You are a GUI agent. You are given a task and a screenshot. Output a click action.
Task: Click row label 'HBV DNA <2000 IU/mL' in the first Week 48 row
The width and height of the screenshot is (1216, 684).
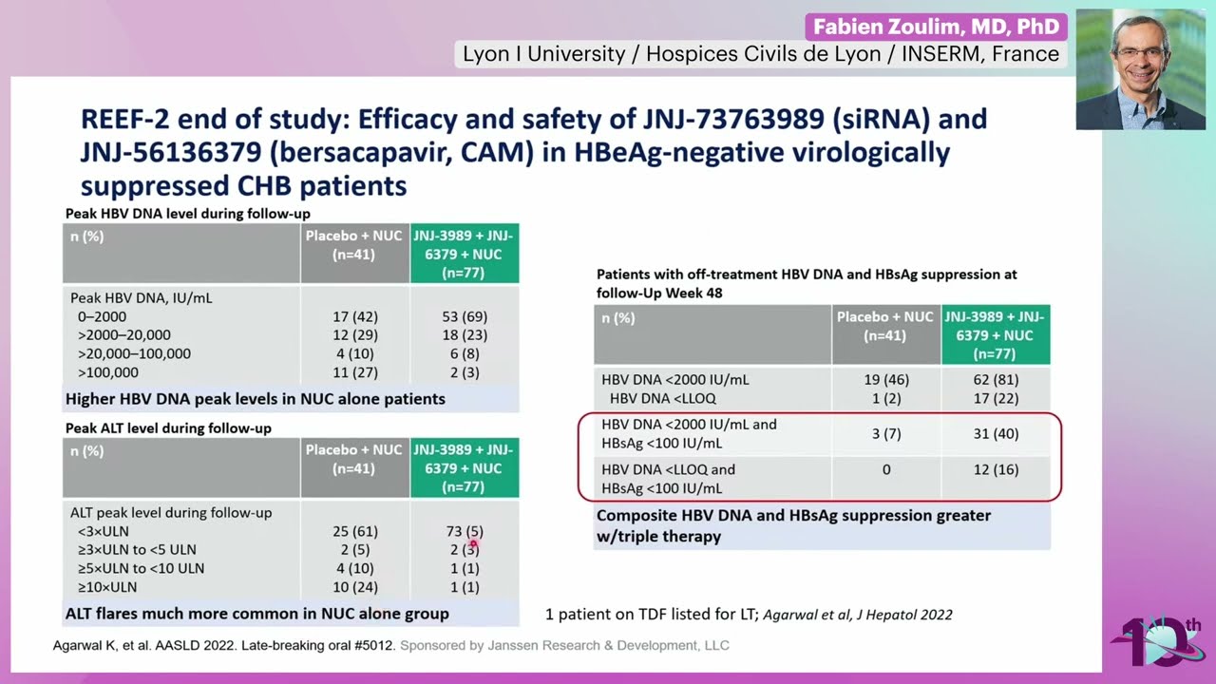(x=675, y=379)
